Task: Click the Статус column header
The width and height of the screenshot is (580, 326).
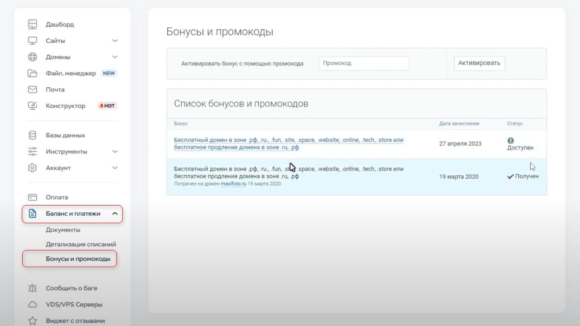Action: click(x=515, y=123)
